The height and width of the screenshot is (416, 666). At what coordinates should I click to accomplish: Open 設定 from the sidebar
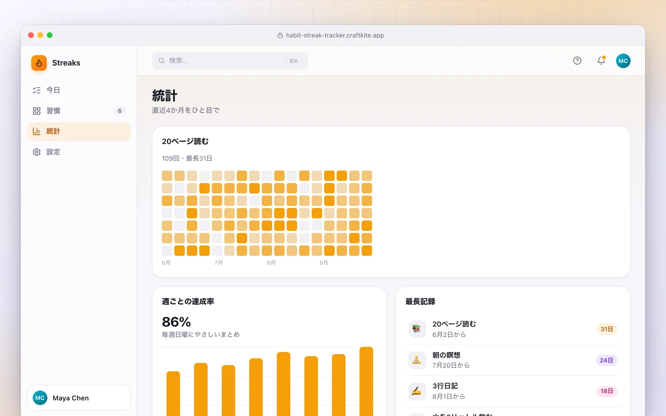tap(79, 152)
